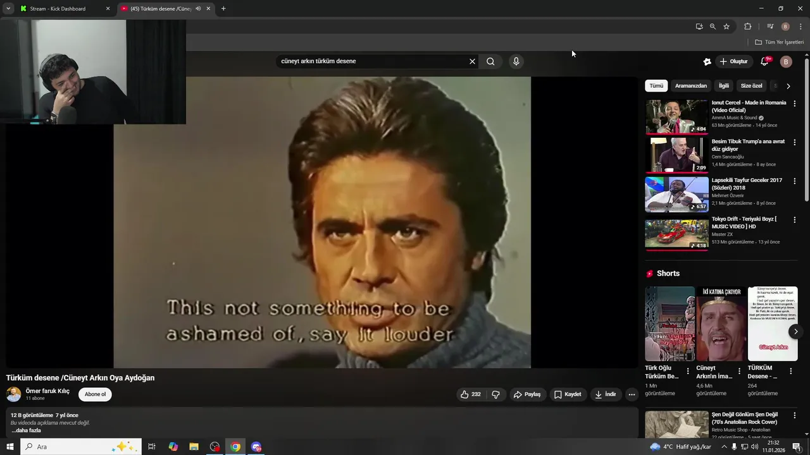The width and height of the screenshot is (810, 455).
Task: Open Lapsekili Tayfur Geceler video title
Action: pos(747,184)
